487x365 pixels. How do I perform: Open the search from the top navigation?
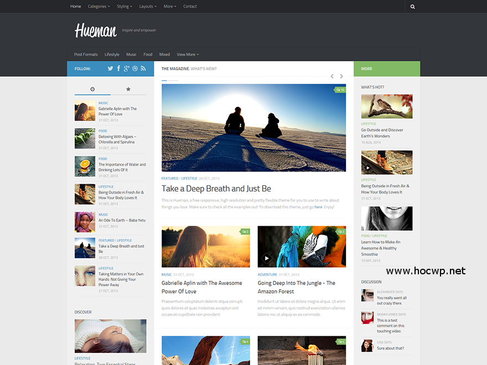pyautogui.click(x=412, y=6)
